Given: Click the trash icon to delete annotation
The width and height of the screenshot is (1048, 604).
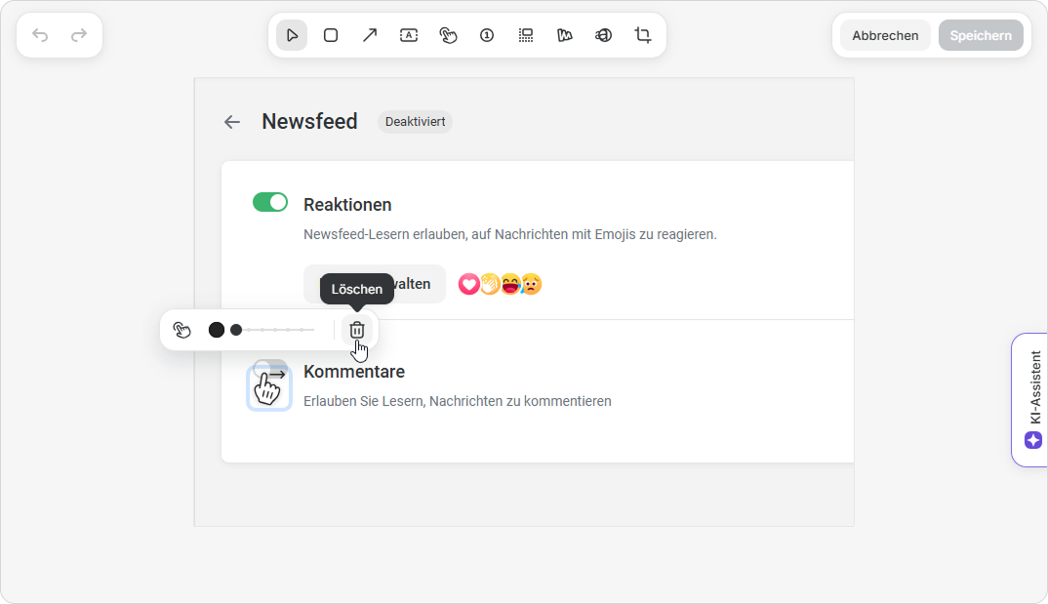Looking at the screenshot, I should [357, 330].
